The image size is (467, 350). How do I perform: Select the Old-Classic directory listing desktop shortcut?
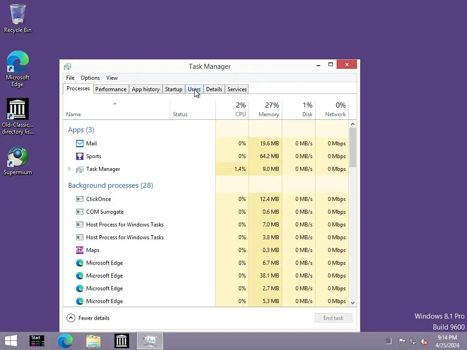click(18, 116)
